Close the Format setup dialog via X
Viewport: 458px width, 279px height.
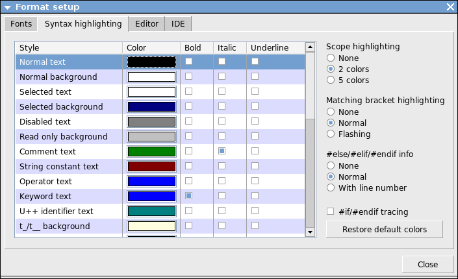(x=450, y=7)
